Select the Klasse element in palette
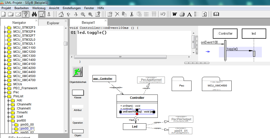The height and width of the screenshot is (138, 270). coord(78,93)
